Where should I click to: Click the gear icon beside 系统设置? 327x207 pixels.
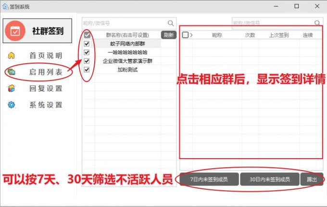pos(11,105)
